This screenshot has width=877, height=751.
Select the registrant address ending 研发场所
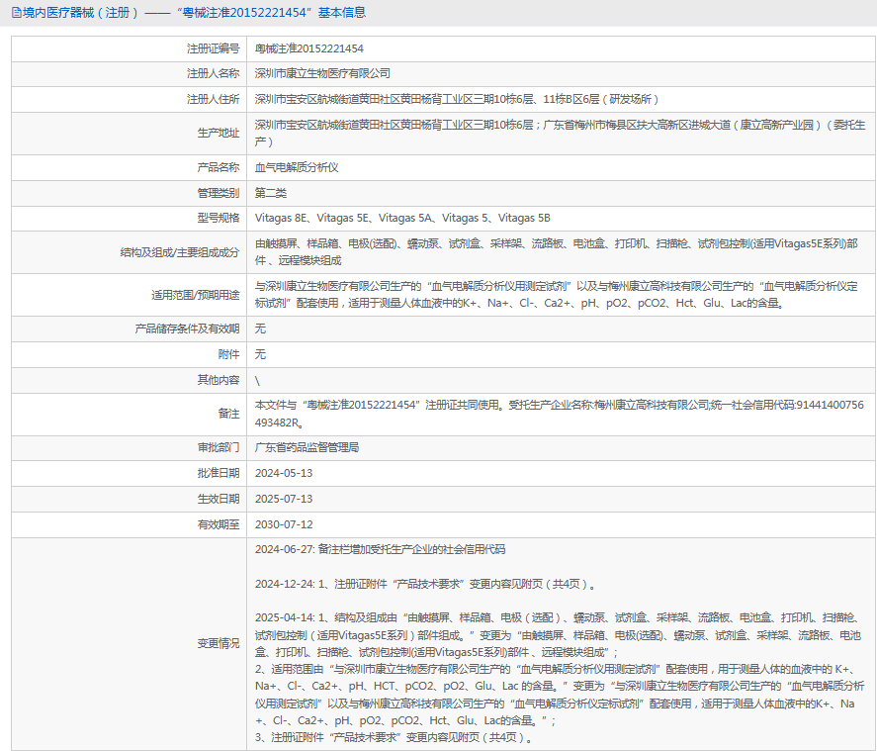(x=457, y=99)
